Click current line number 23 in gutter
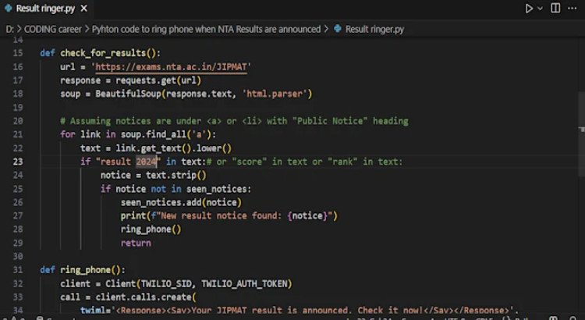The width and height of the screenshot is (585, 320). pos(18,162)
